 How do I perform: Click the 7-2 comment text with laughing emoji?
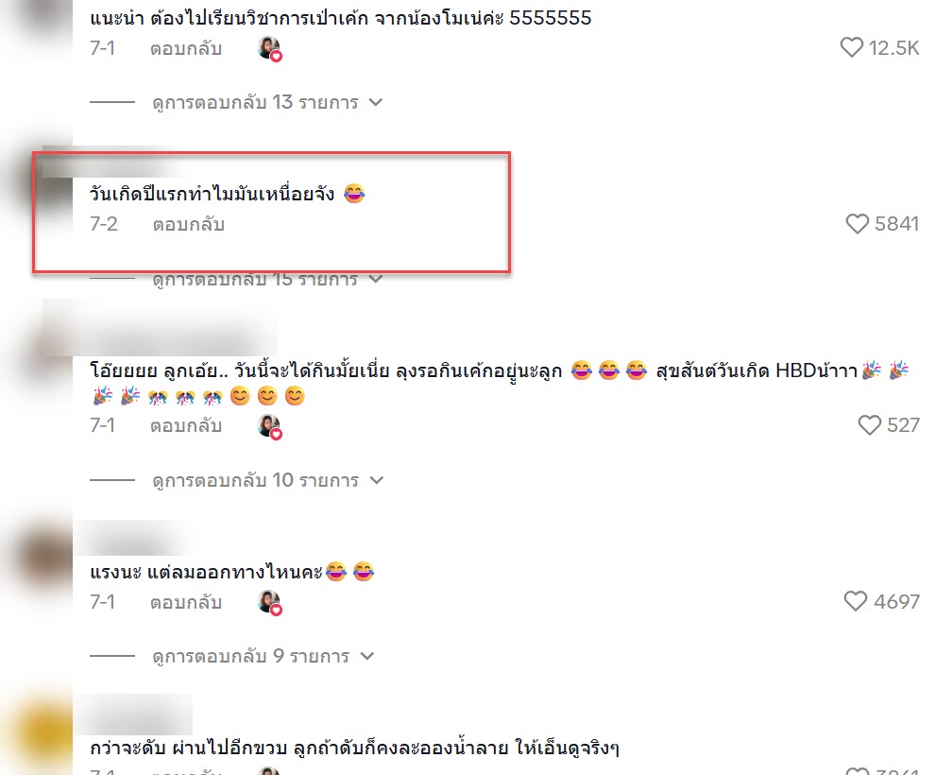[x=228, y=194]
